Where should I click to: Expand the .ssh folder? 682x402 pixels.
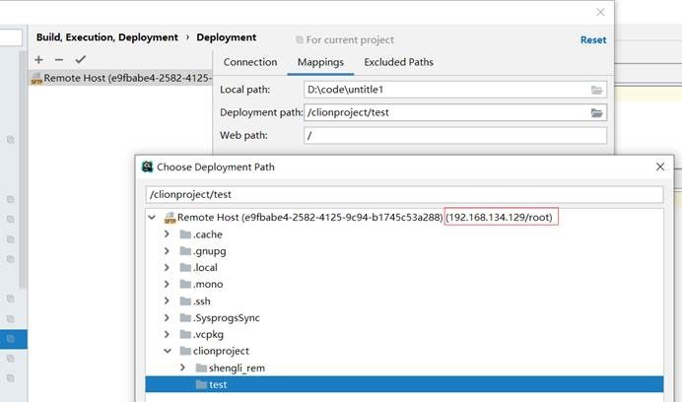coord(167,301)
